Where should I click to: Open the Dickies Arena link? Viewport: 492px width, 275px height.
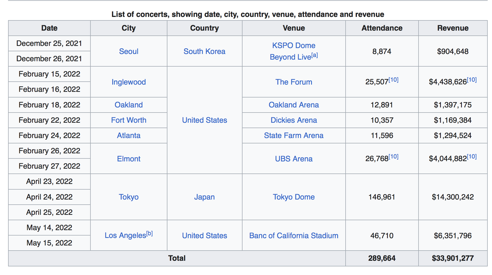pos(294,120)
